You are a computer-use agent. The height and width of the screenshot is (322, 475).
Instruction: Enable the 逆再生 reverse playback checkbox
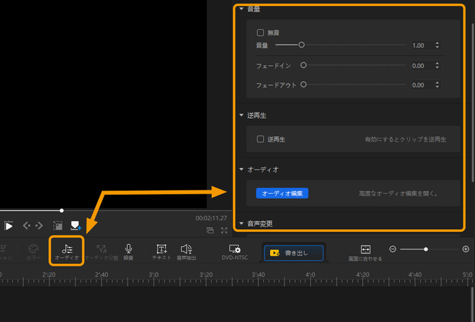tap(260, 139)
